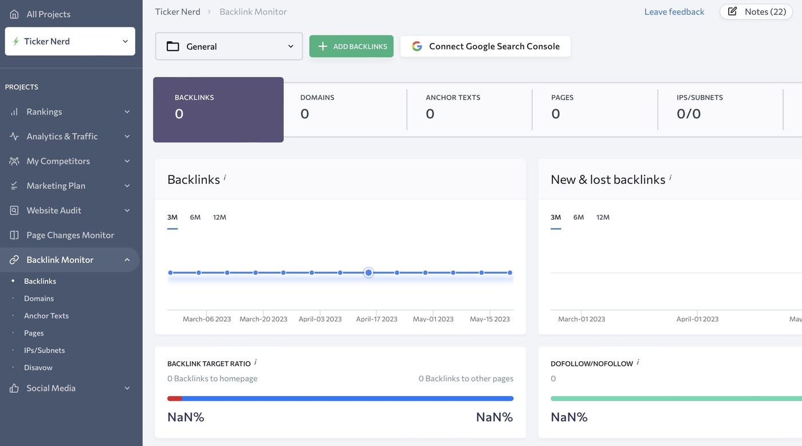Open the General group dropdown
Screen dimensions: 802x446
click(229, 46)
